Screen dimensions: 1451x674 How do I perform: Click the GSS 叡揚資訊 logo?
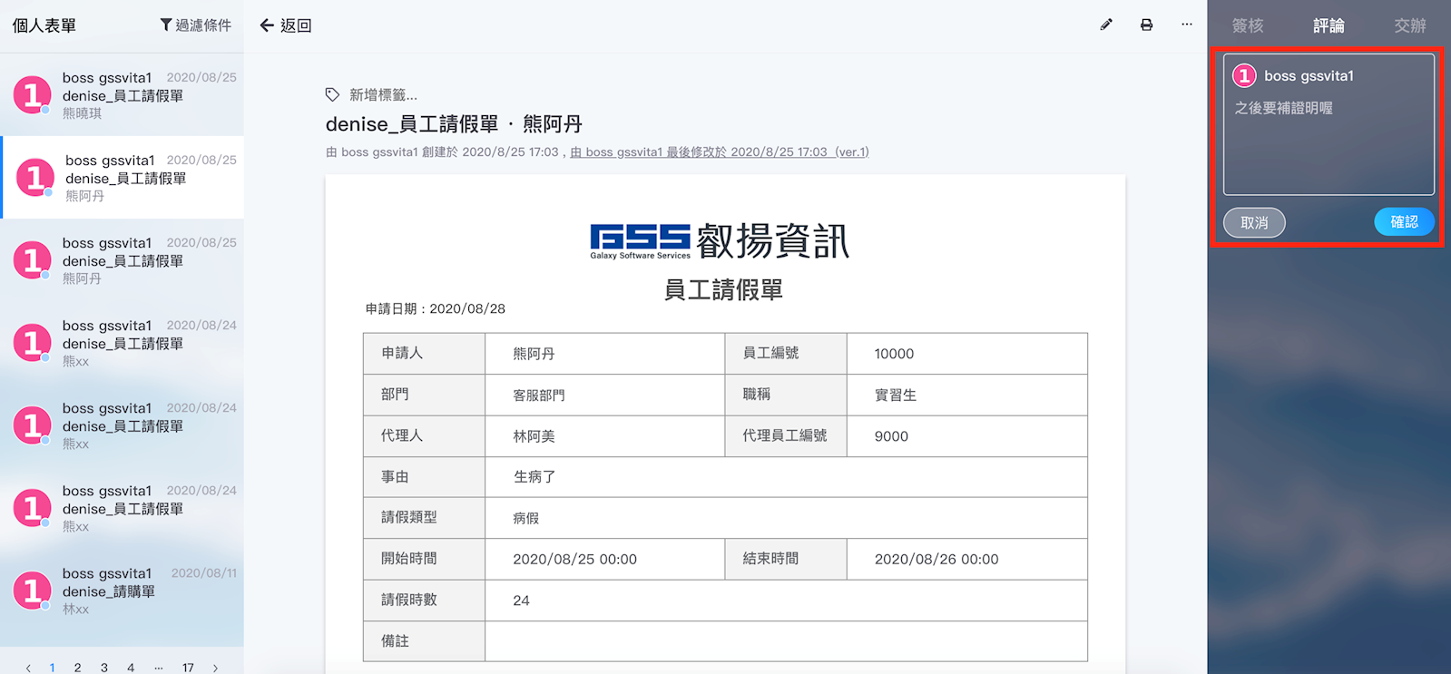720,241
